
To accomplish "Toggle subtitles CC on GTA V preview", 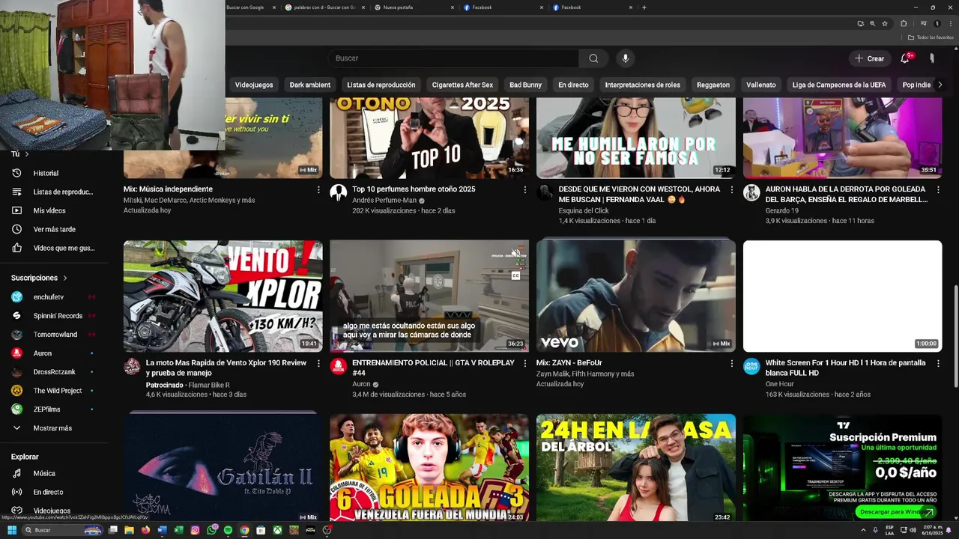I will [515, 275].
